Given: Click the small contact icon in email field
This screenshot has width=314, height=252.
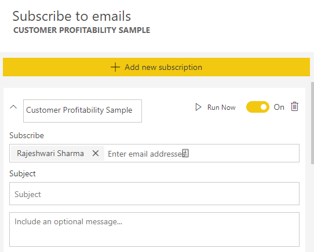Looking at the screenshot, I should click(185, 153).
